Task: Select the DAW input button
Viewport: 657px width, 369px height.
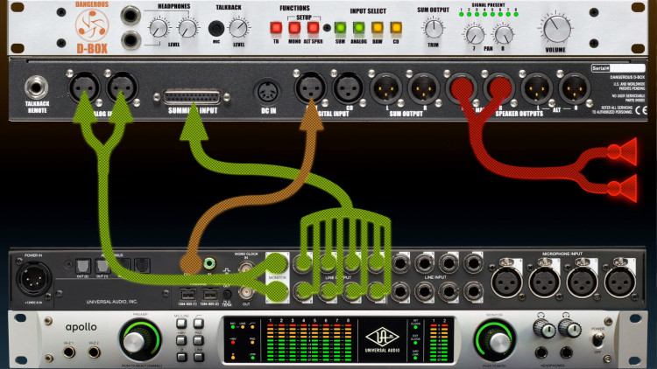Action: coord(377,28)
